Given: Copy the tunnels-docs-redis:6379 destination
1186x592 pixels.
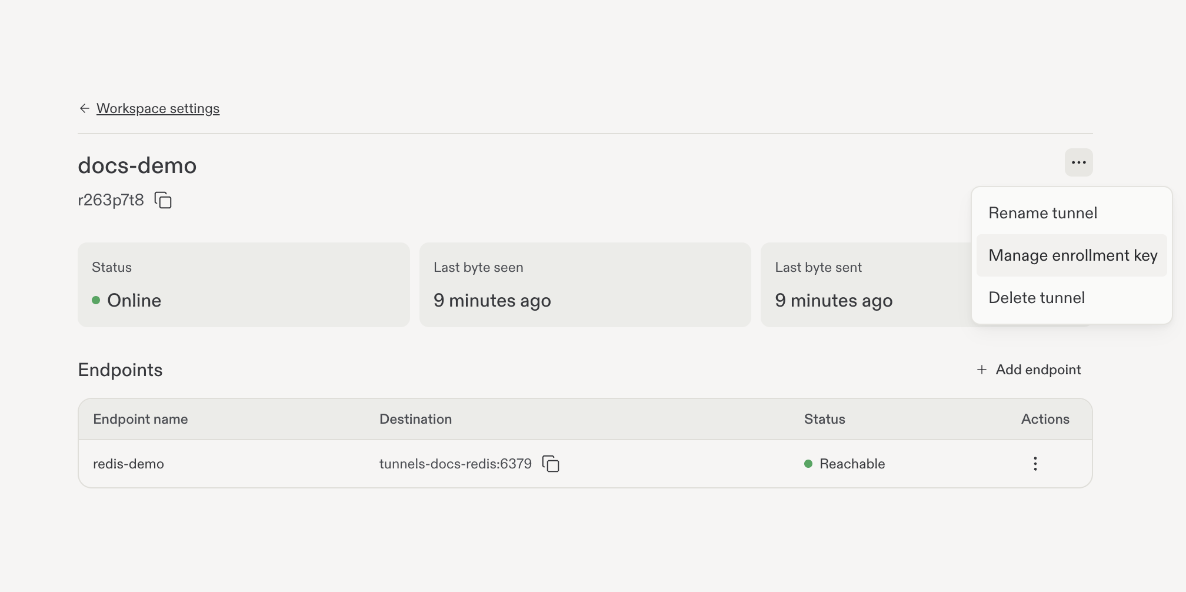Looking at the screenshot, I should 551,464.
